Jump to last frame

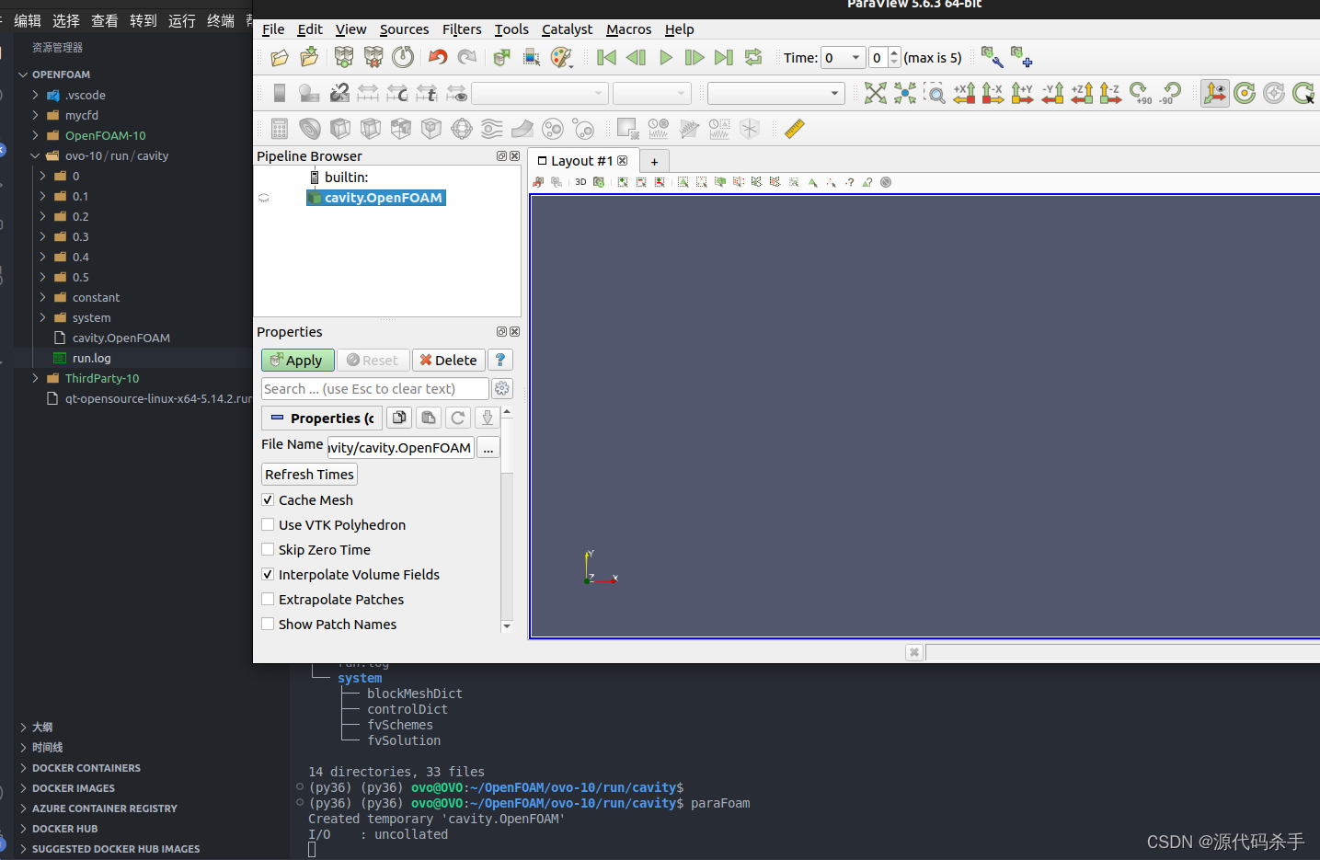coord(724,58)
